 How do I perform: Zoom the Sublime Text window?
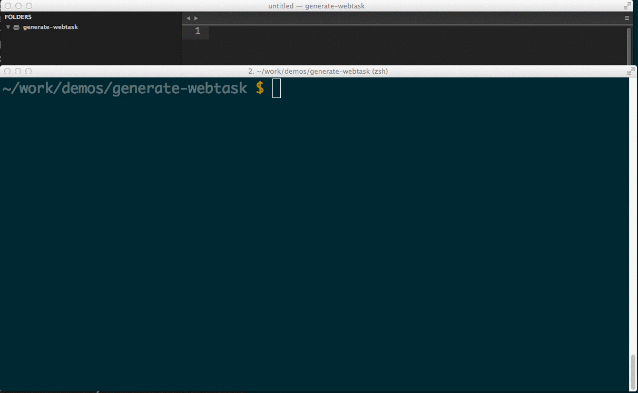pos(29,6)
